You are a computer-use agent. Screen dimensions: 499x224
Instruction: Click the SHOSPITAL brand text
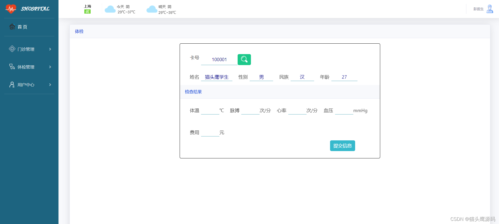click(35, 9)
